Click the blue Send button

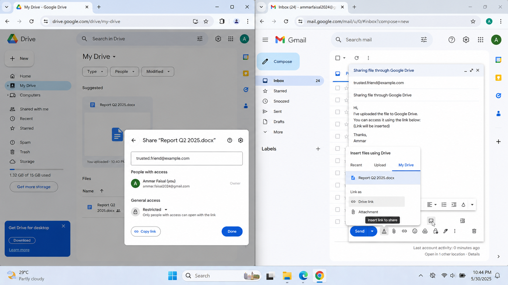pyautogui.click(x=359, y=231)
